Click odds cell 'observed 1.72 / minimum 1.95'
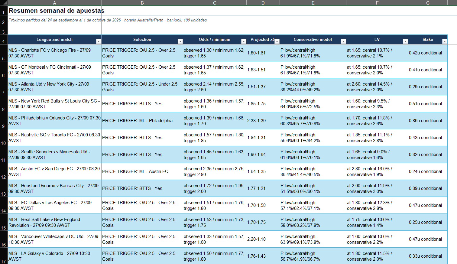457x264 pixels. [215, 188]
